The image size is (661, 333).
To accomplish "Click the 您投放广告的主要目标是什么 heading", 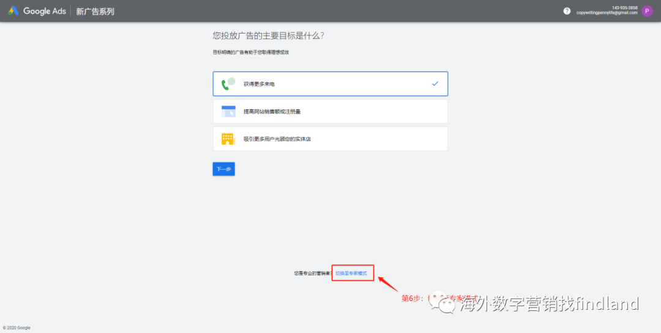I will point(269,36).
